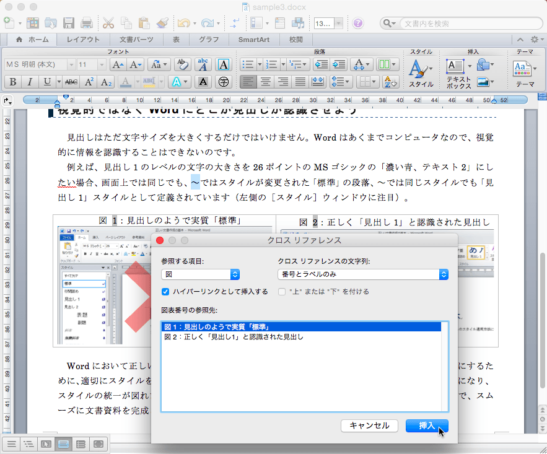Click the Save document icon
Screen dimensions: 547x454
tap(68, 24)
